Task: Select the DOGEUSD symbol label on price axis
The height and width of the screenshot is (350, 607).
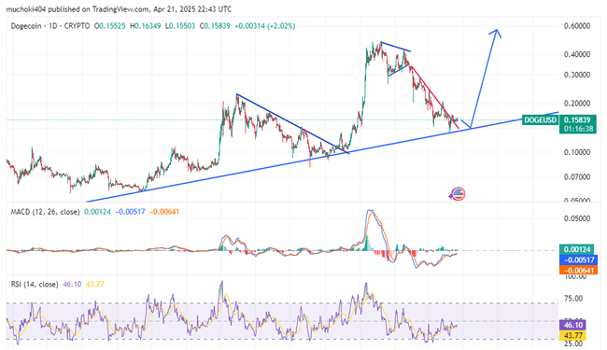Action: tap(540, 119)
